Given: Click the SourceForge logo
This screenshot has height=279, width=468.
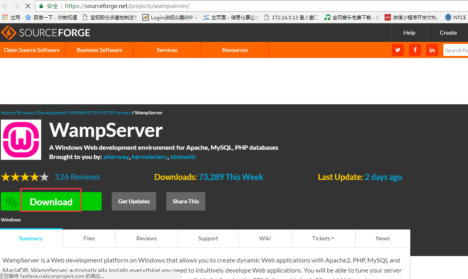Looking at the screenshot, I should click(45, 33).
